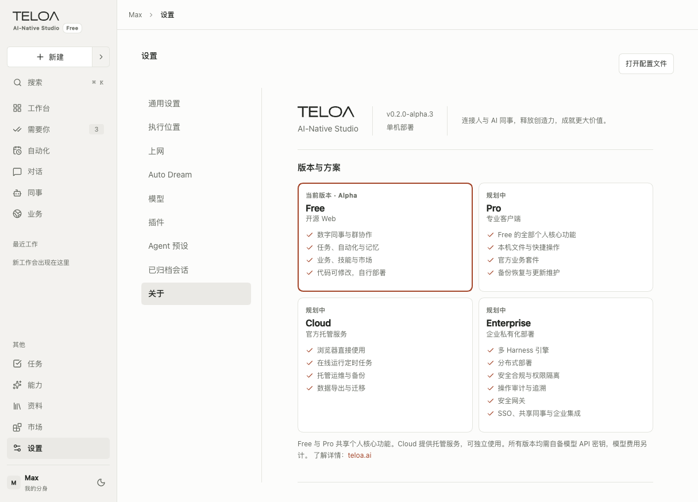Open the teloa.ai link
The width and height of the screenshot is (698, 502).
point(360,455)
